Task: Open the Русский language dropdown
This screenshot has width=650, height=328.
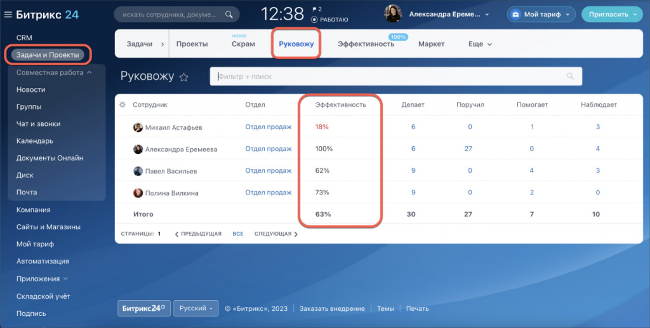Action: point(196,308)
